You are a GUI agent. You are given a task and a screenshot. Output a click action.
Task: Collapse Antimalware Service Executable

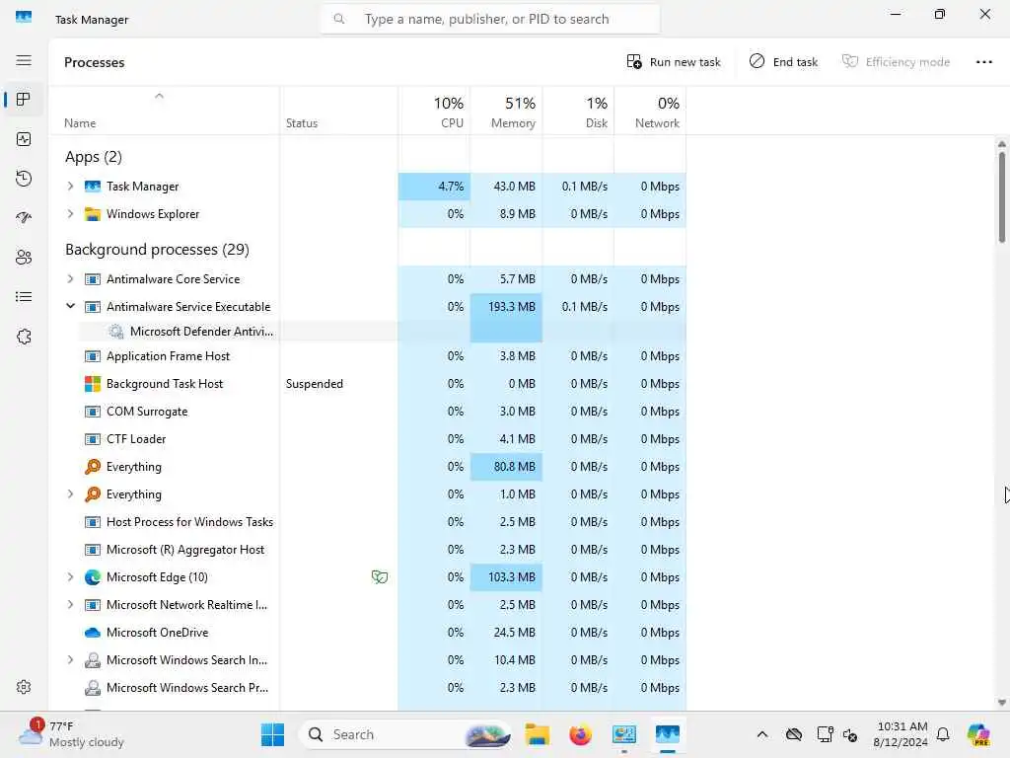[x=70, y=307]
